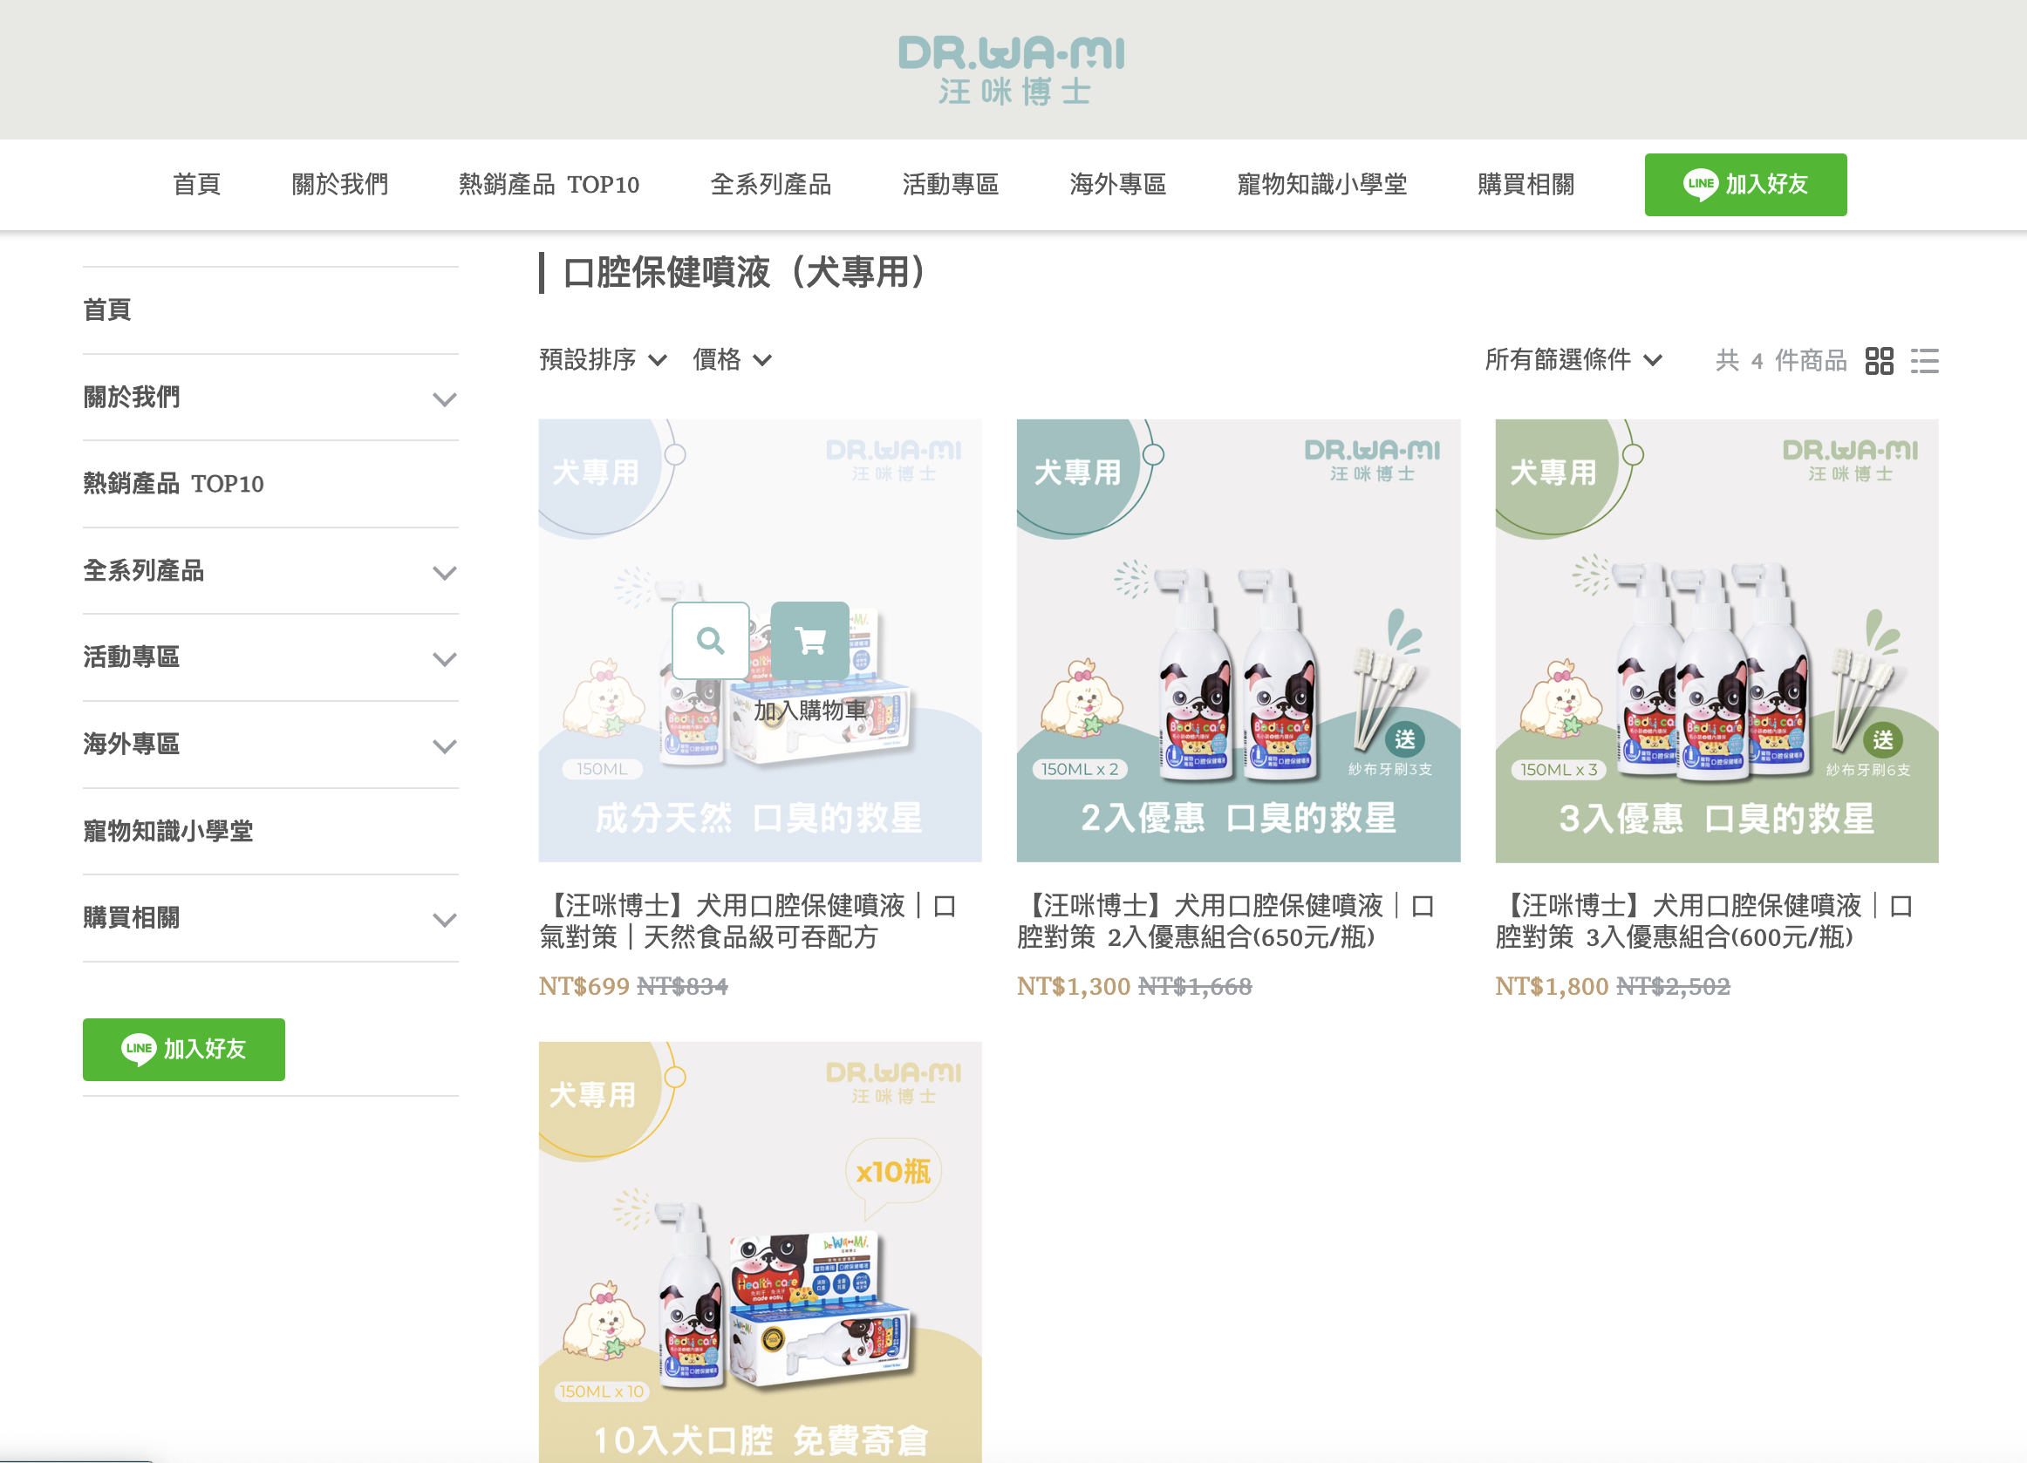
Task: Open 關於我們 in top navigation
Action: [x=339, y=185]
